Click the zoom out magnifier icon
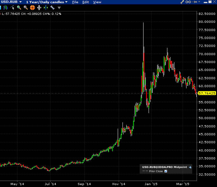 25,8
